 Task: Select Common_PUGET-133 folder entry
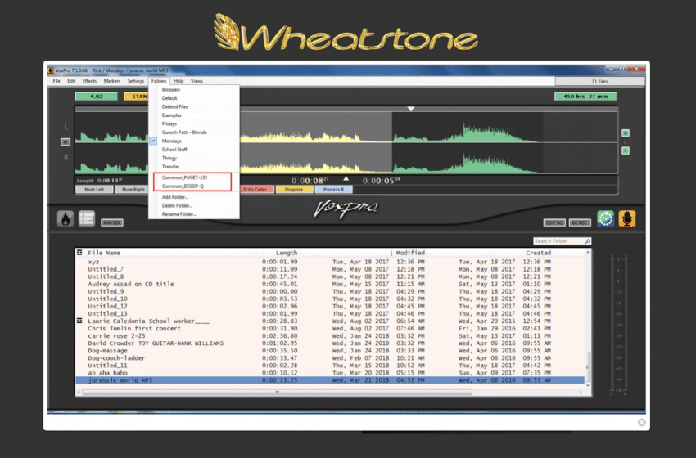point(183,177)
